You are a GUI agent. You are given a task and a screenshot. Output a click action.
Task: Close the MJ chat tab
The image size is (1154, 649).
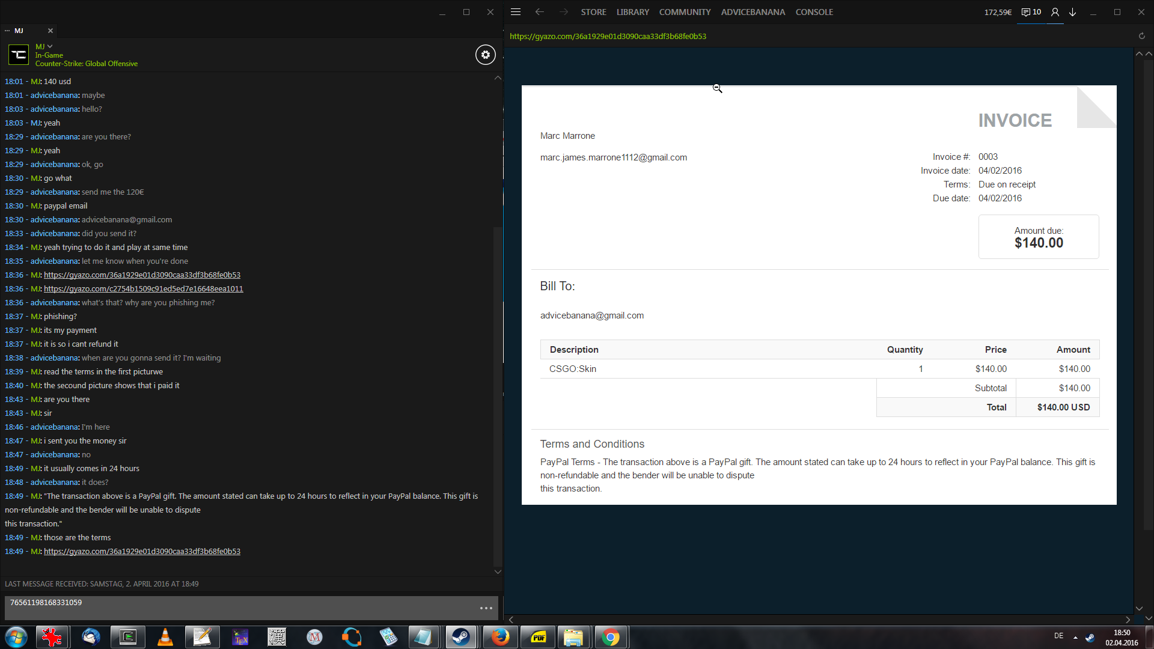coord(50,31)
